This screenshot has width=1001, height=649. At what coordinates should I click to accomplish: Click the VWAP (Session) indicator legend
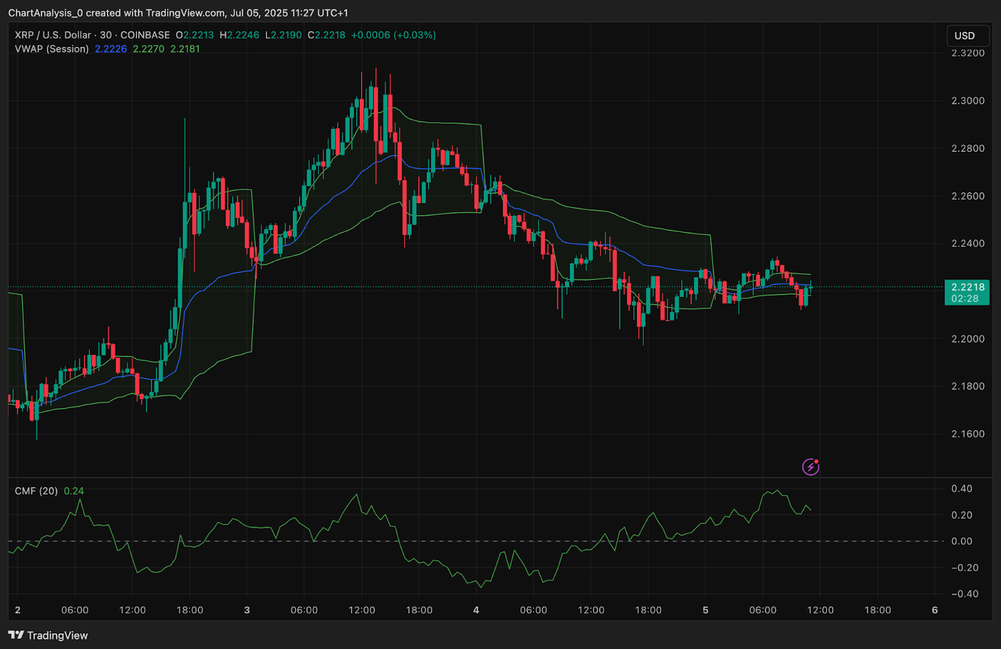(52, 49)
